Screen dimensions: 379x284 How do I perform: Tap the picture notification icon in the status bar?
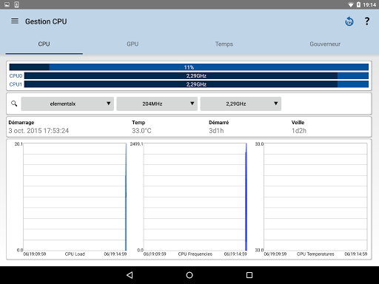tap(7, 4)
